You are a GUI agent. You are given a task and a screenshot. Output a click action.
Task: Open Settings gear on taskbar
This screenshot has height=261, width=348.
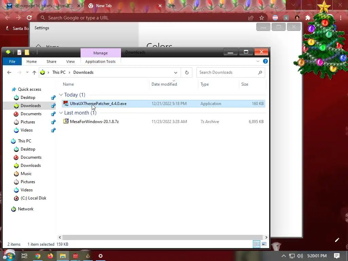tap(101, 256)
